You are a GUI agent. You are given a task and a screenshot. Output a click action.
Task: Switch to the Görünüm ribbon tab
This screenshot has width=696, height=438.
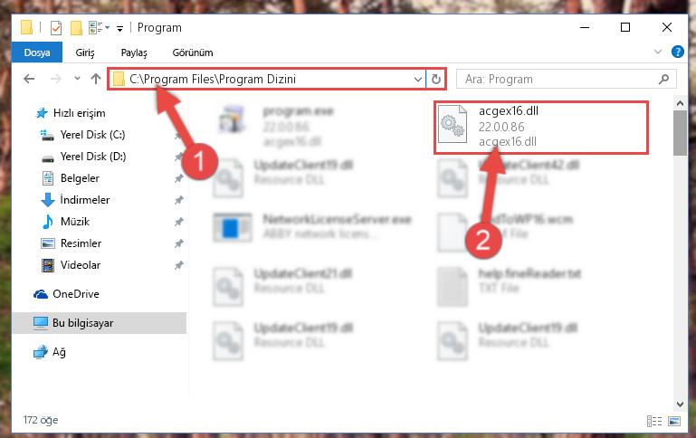click(x=193, y=52)
